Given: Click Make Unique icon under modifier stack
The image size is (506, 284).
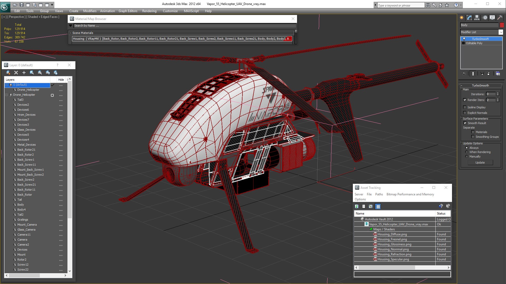Looking at the screenshot, I should [482, 74].
